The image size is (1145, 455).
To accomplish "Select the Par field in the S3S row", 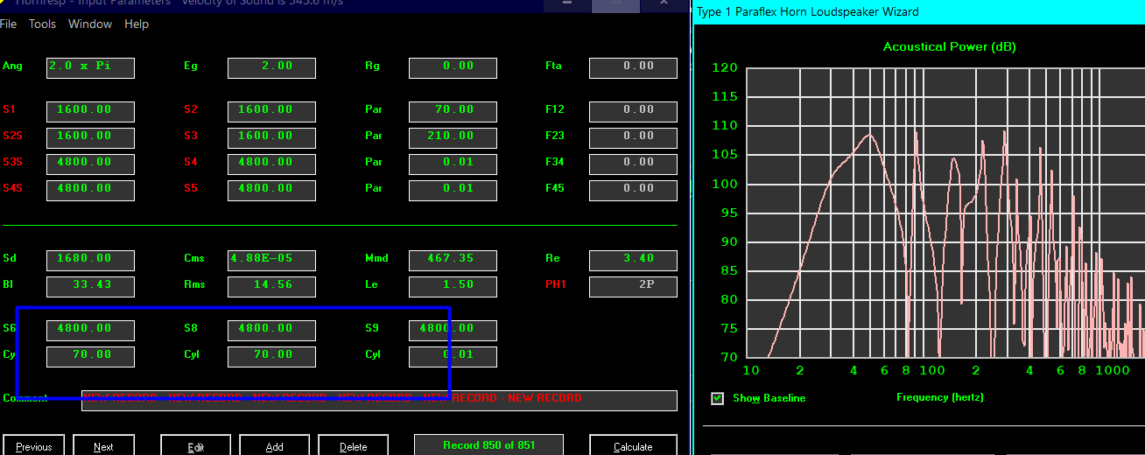I will (x=453, y=164).
